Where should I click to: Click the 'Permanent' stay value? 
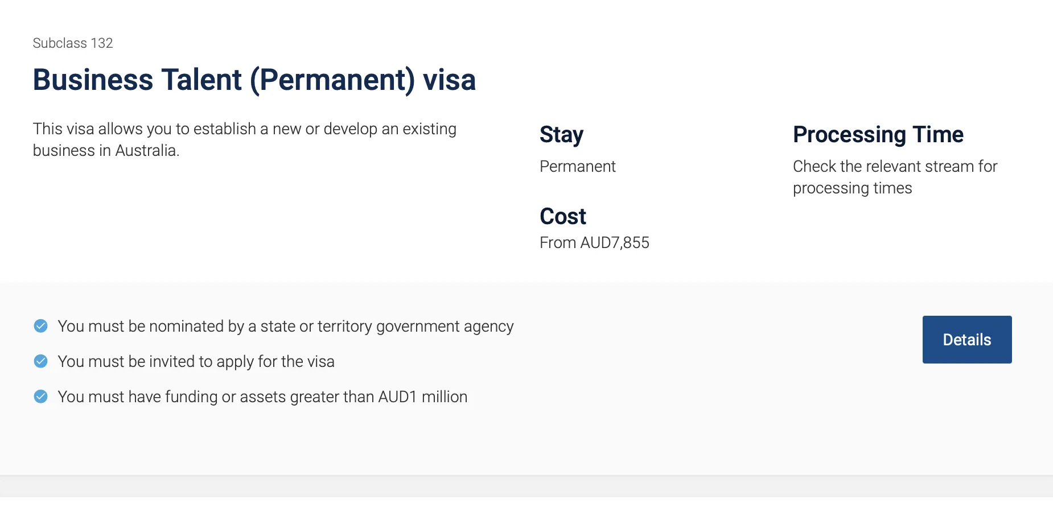[x=578, y=167]
